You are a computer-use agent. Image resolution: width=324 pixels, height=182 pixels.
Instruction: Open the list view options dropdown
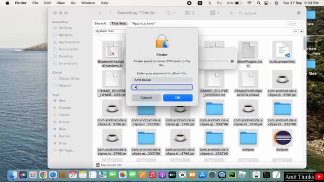coord(170,13)
